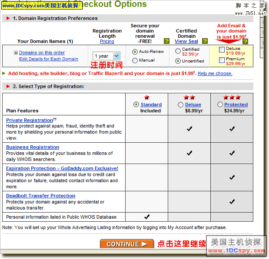269x259 pixels.
Task: Select the Deluxe $8.99/yr registration plan
Action: [x=181, y=105]
